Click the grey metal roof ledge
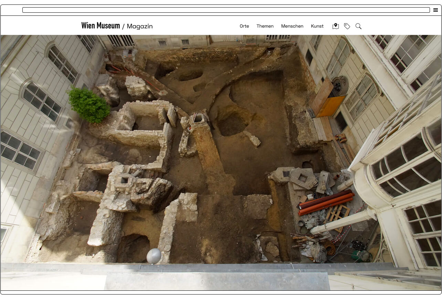 coord(217,281)
